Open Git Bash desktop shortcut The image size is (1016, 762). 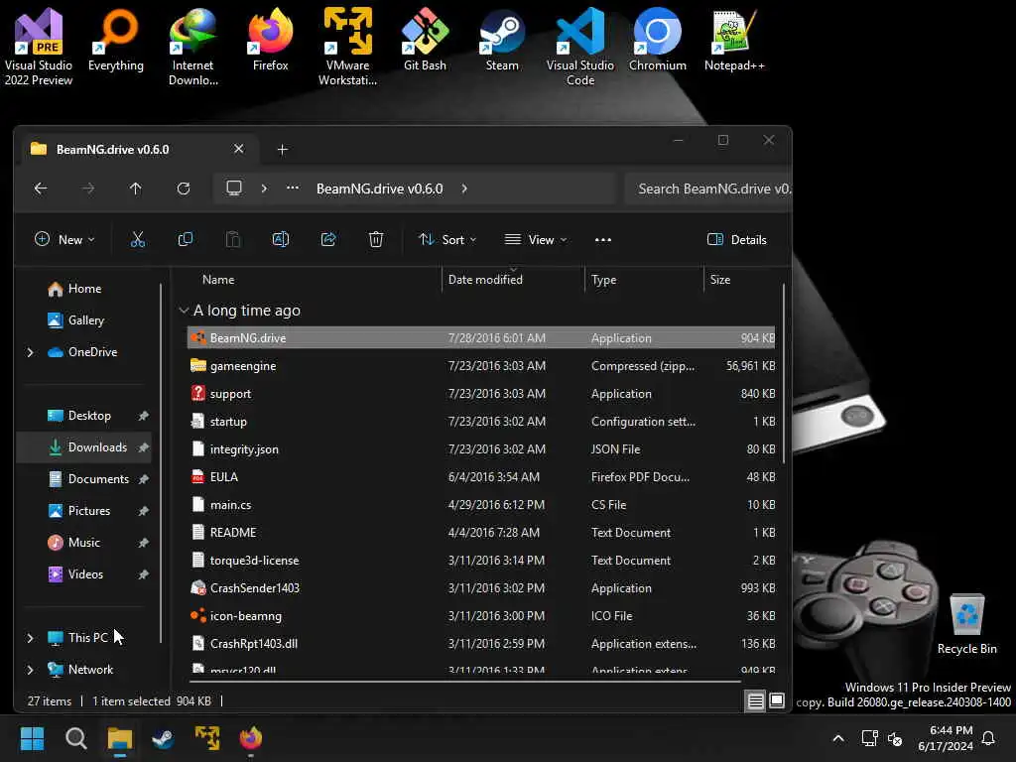coord(425,40)
